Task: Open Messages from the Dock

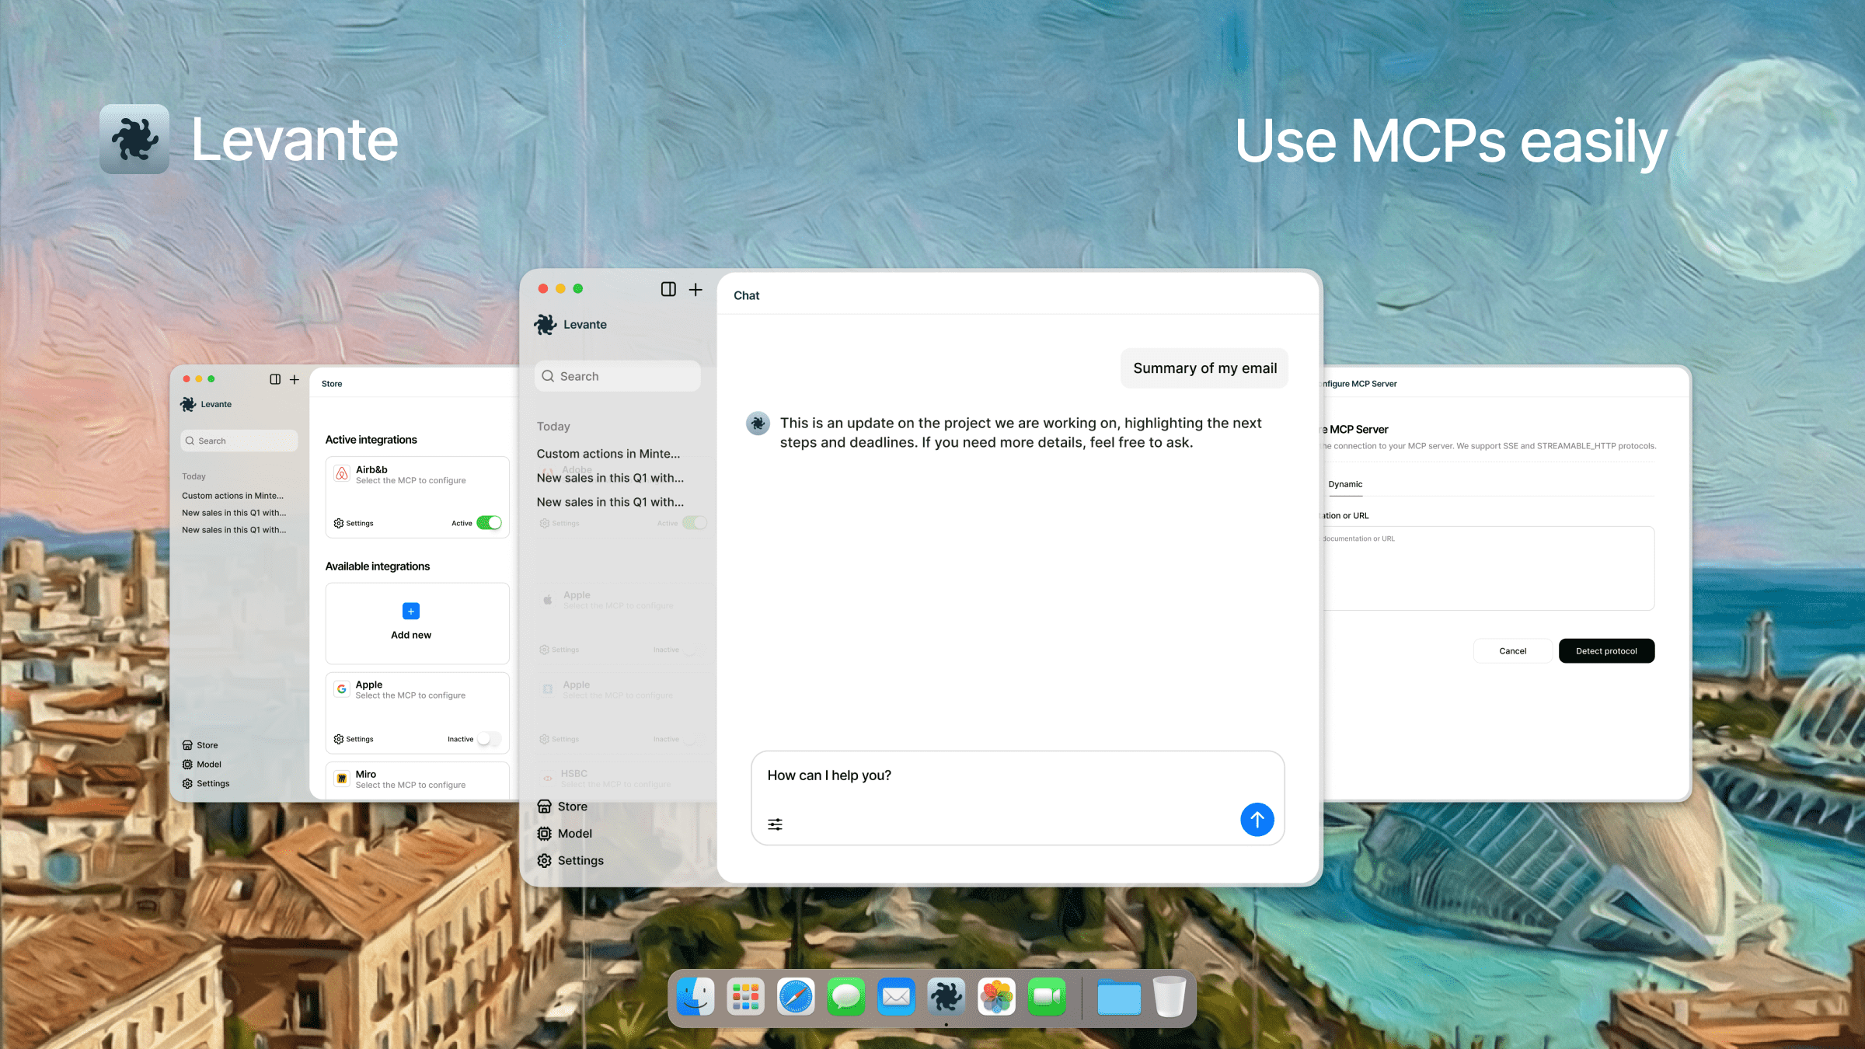Action: [846, 997]
